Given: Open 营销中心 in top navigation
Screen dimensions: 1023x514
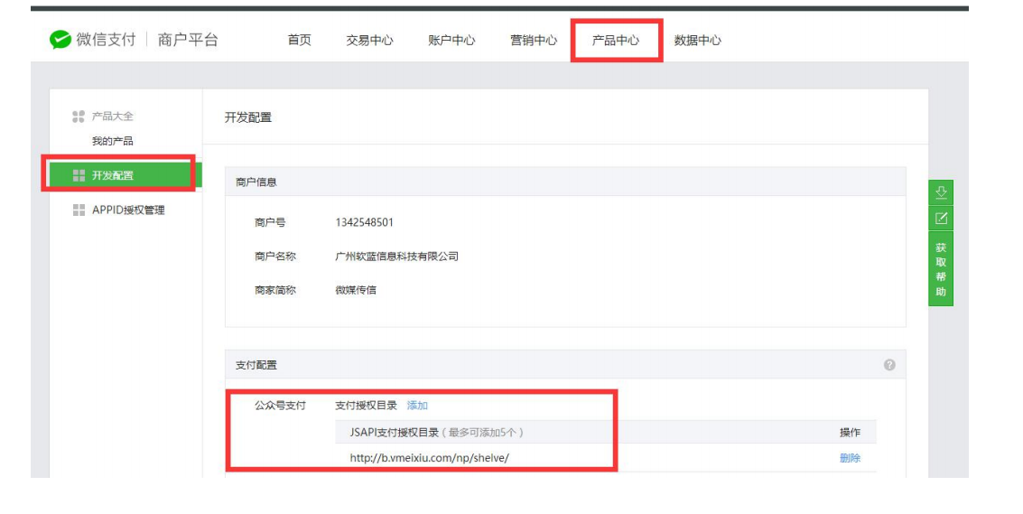Looking at the screenshot, I should pyautogui.click(x=534, y=41).
